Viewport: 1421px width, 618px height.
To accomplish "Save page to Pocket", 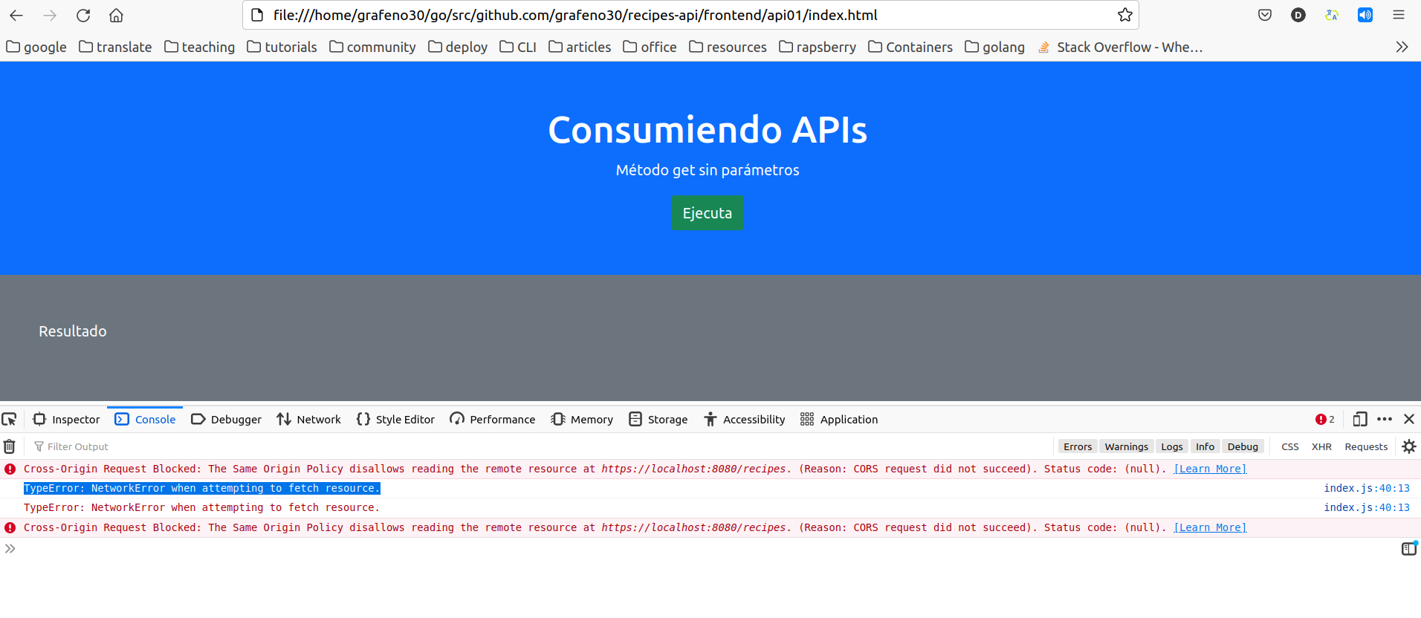I will click(x=1265, y=15).
